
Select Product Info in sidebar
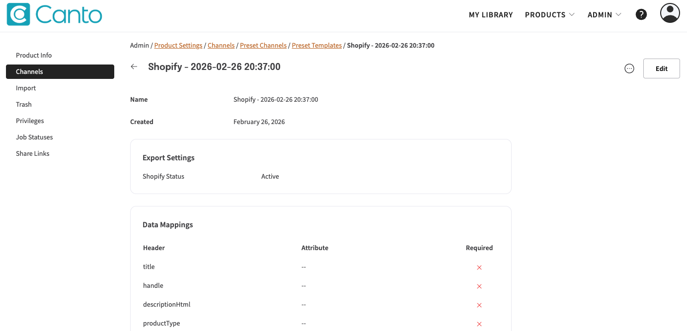click(x=60, y=55)
